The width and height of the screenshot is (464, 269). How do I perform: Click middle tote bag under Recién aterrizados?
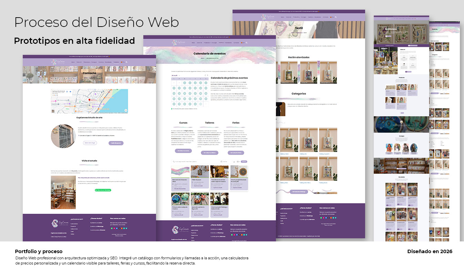coord(309,72)
